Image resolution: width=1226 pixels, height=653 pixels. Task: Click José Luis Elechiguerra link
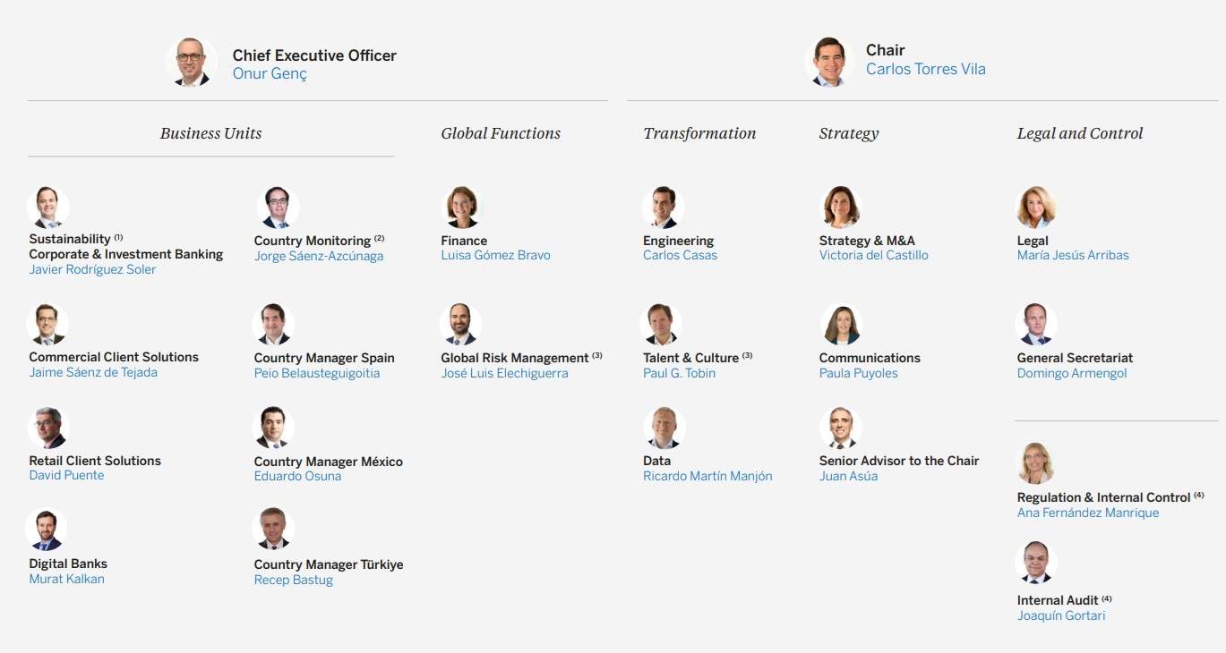(x=504, y=373)
